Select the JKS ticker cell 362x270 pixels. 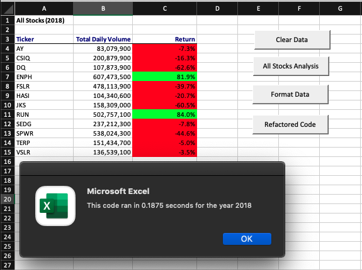[44, 105]
